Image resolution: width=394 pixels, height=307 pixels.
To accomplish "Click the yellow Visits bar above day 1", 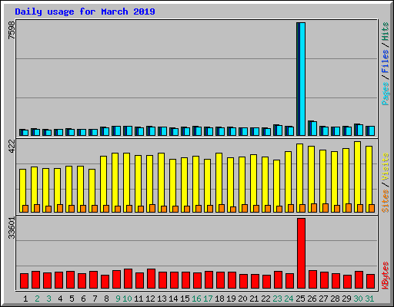I will tap(22, 190).
